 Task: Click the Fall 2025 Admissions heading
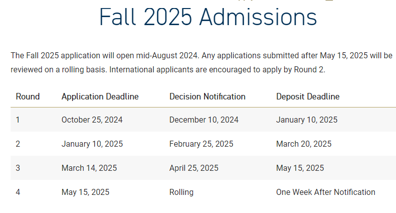tap(208, 17)
